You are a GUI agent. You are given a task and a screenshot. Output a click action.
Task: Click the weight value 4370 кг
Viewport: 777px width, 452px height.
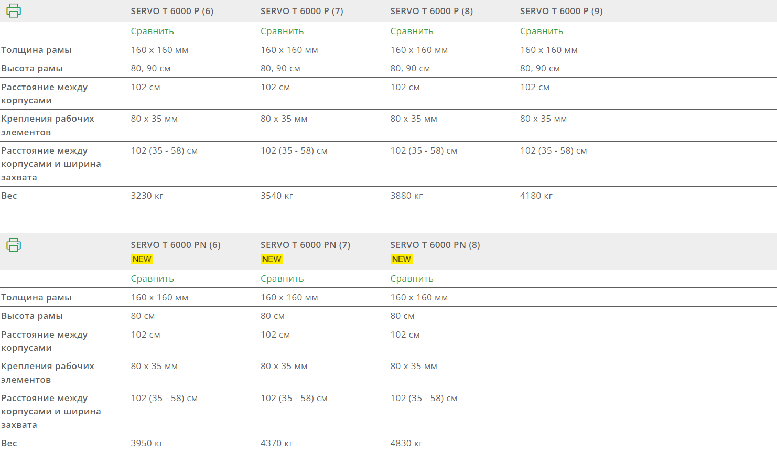click(277, 443)
